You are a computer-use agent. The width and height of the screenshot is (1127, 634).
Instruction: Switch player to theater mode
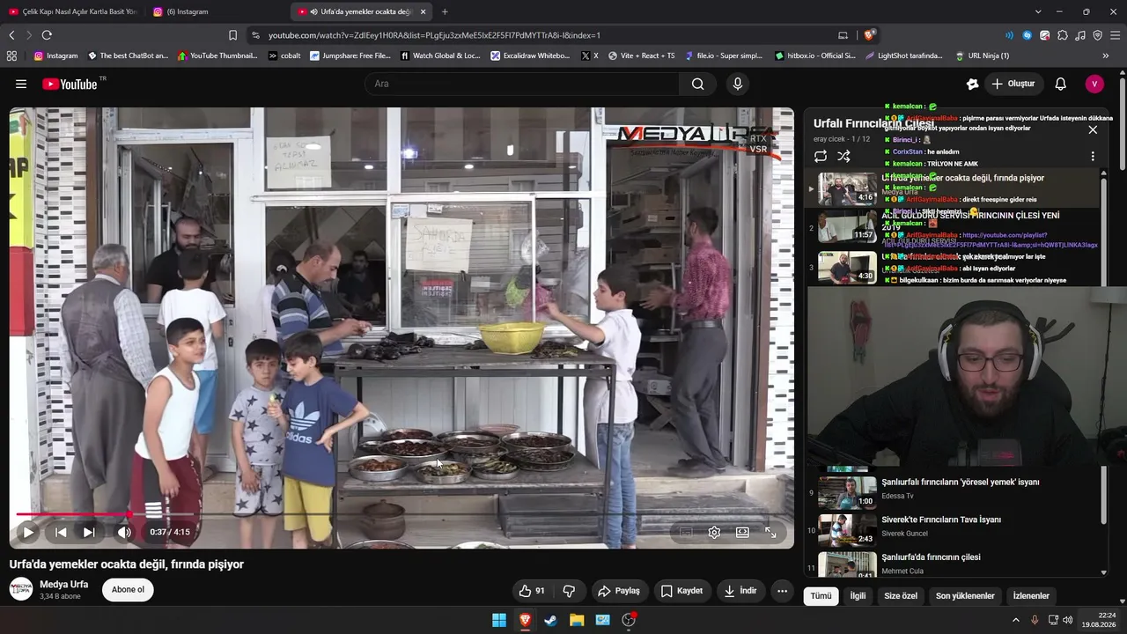742,532
